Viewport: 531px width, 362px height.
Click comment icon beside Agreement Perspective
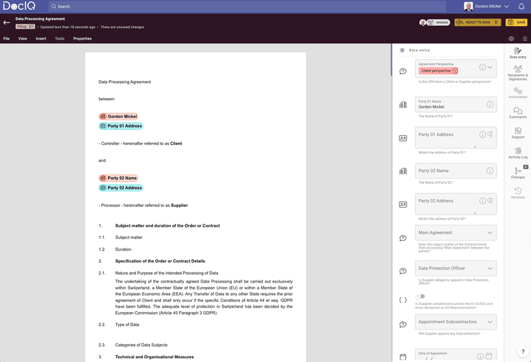pyautogui.click(x=403, y=71)
